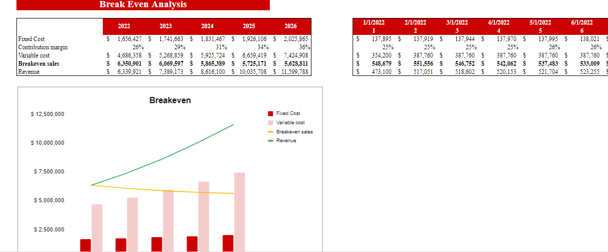Select revenue cell 6,339,921

[124, 72]
